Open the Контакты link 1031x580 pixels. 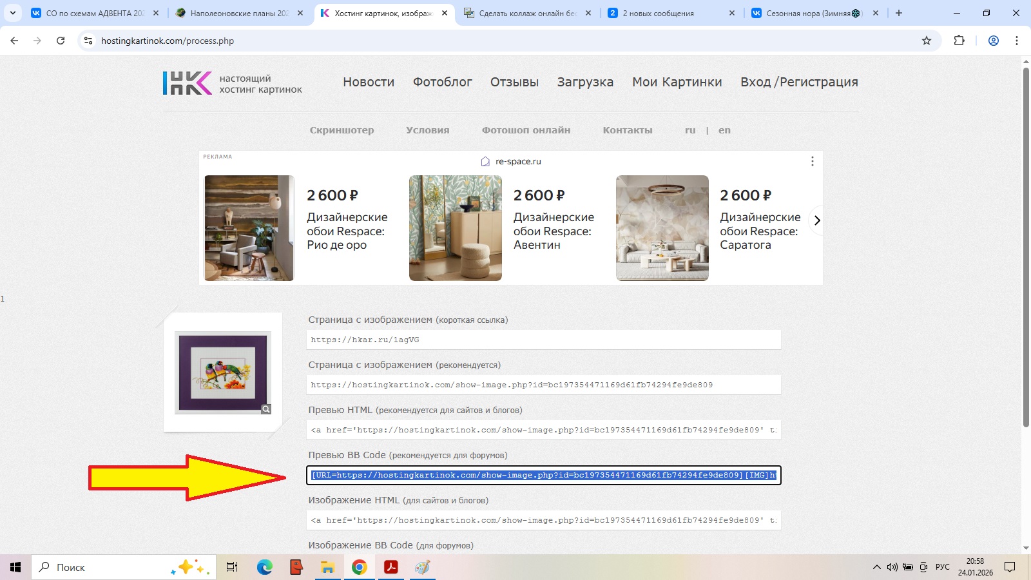click(x=628, y=130)
